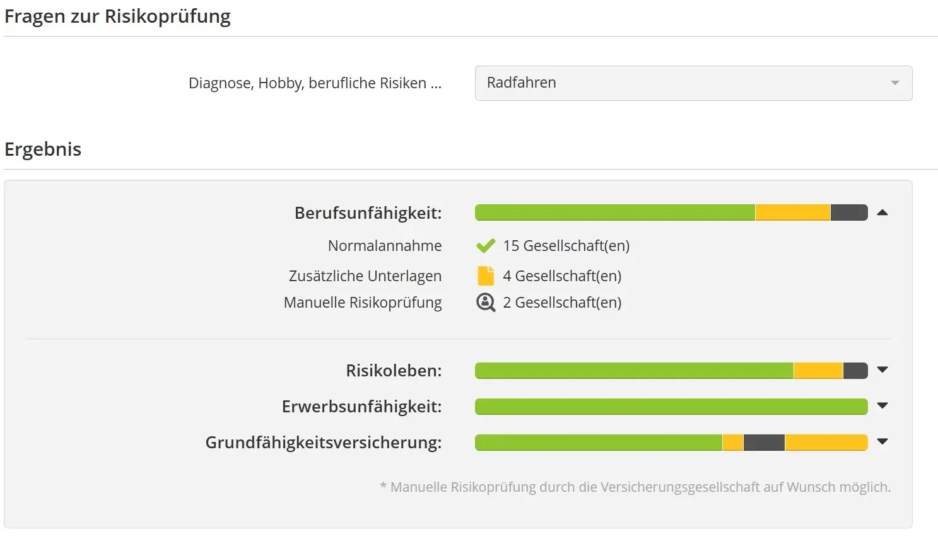The image size is (938, 546).
Task: Click the Fragen zur Risikoprüfung heading
Action: click(117, 16)
